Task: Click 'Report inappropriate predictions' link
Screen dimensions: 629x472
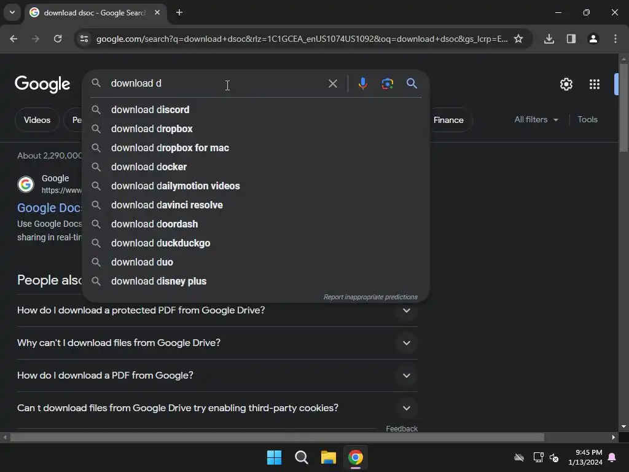Action: (370, 297)
